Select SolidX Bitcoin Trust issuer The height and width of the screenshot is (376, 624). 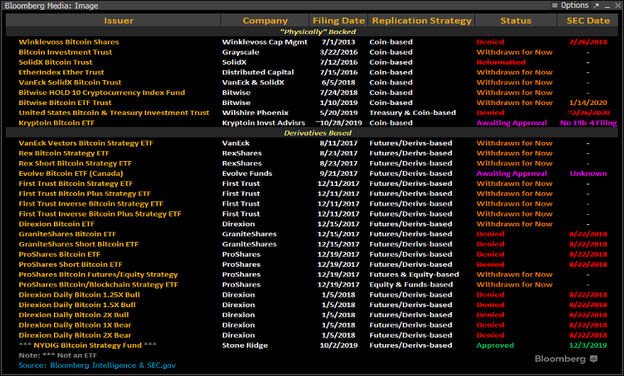point(55,62)
